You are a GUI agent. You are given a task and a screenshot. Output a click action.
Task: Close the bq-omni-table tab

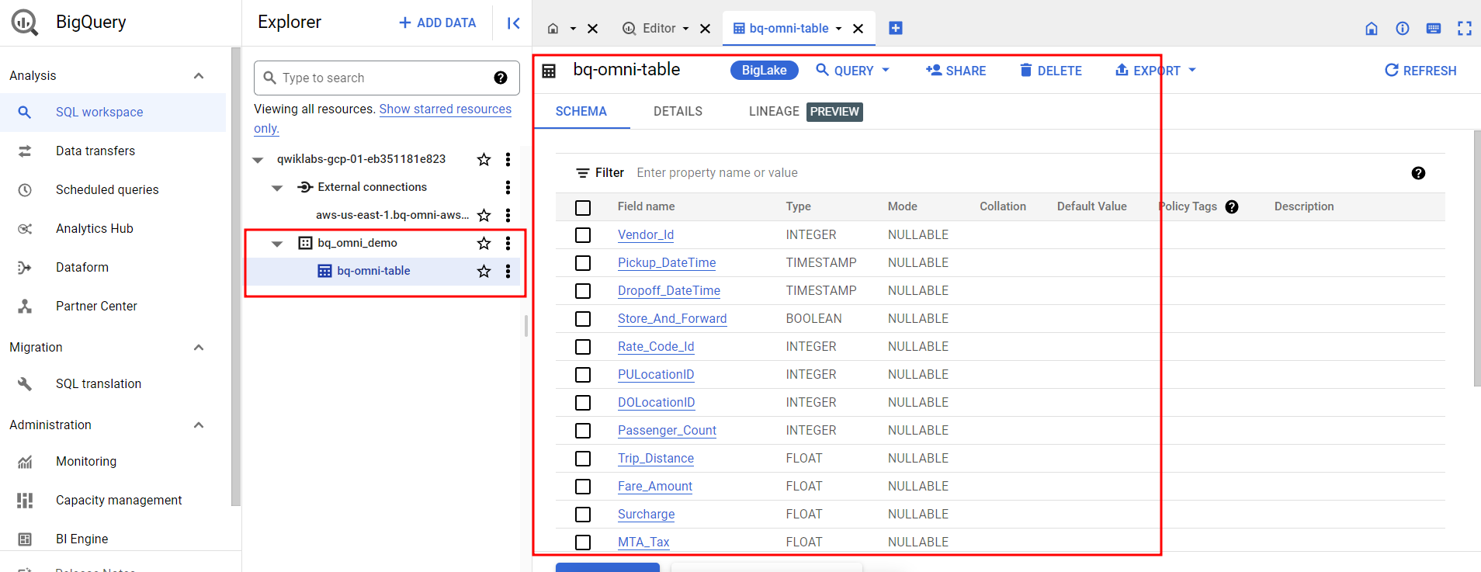point(858,29)
